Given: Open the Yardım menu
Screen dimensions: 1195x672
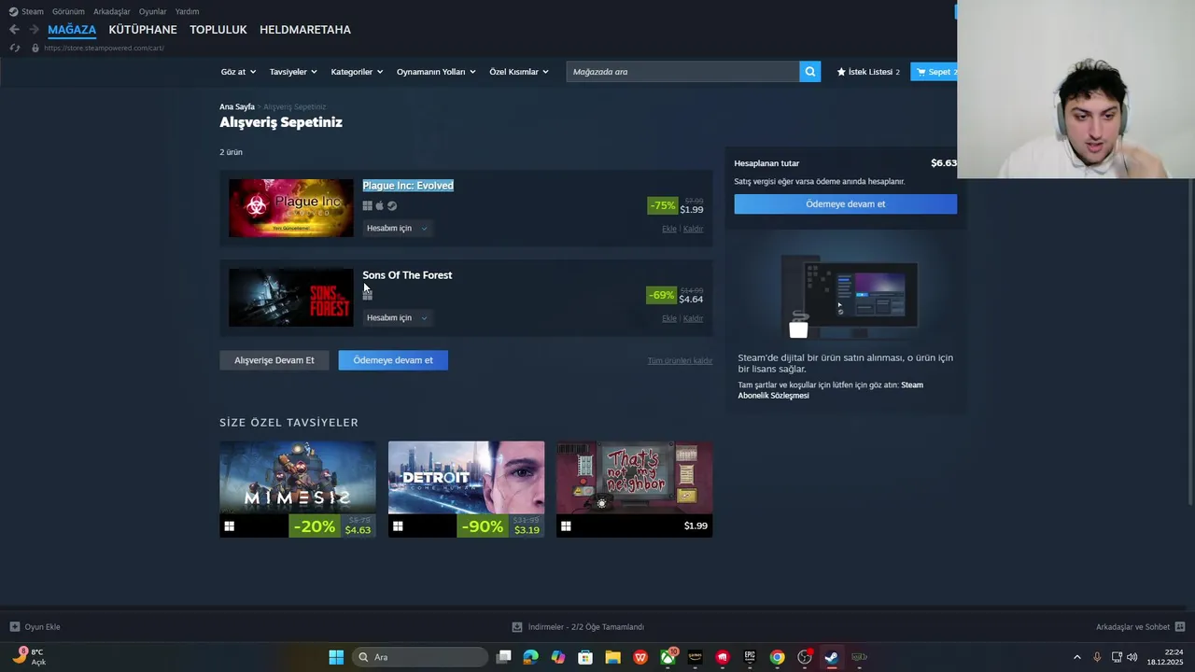Looking at the screenshot, I should [x=187, y=11].
